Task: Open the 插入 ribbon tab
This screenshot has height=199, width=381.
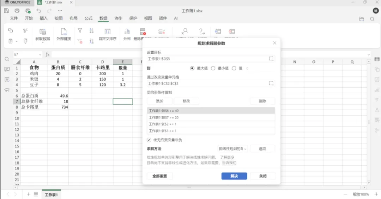Action: [x=43, y=18]
